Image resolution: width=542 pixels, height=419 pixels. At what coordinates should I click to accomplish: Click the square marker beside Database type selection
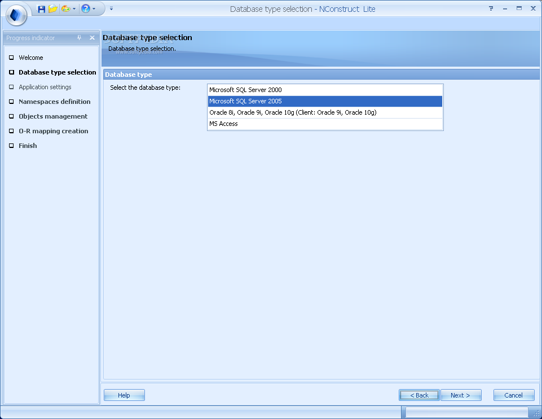pyautogui.click(x=11, y=72)
